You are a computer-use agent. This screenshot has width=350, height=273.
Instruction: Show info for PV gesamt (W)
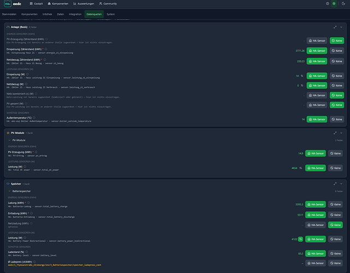tap(26, 104)
